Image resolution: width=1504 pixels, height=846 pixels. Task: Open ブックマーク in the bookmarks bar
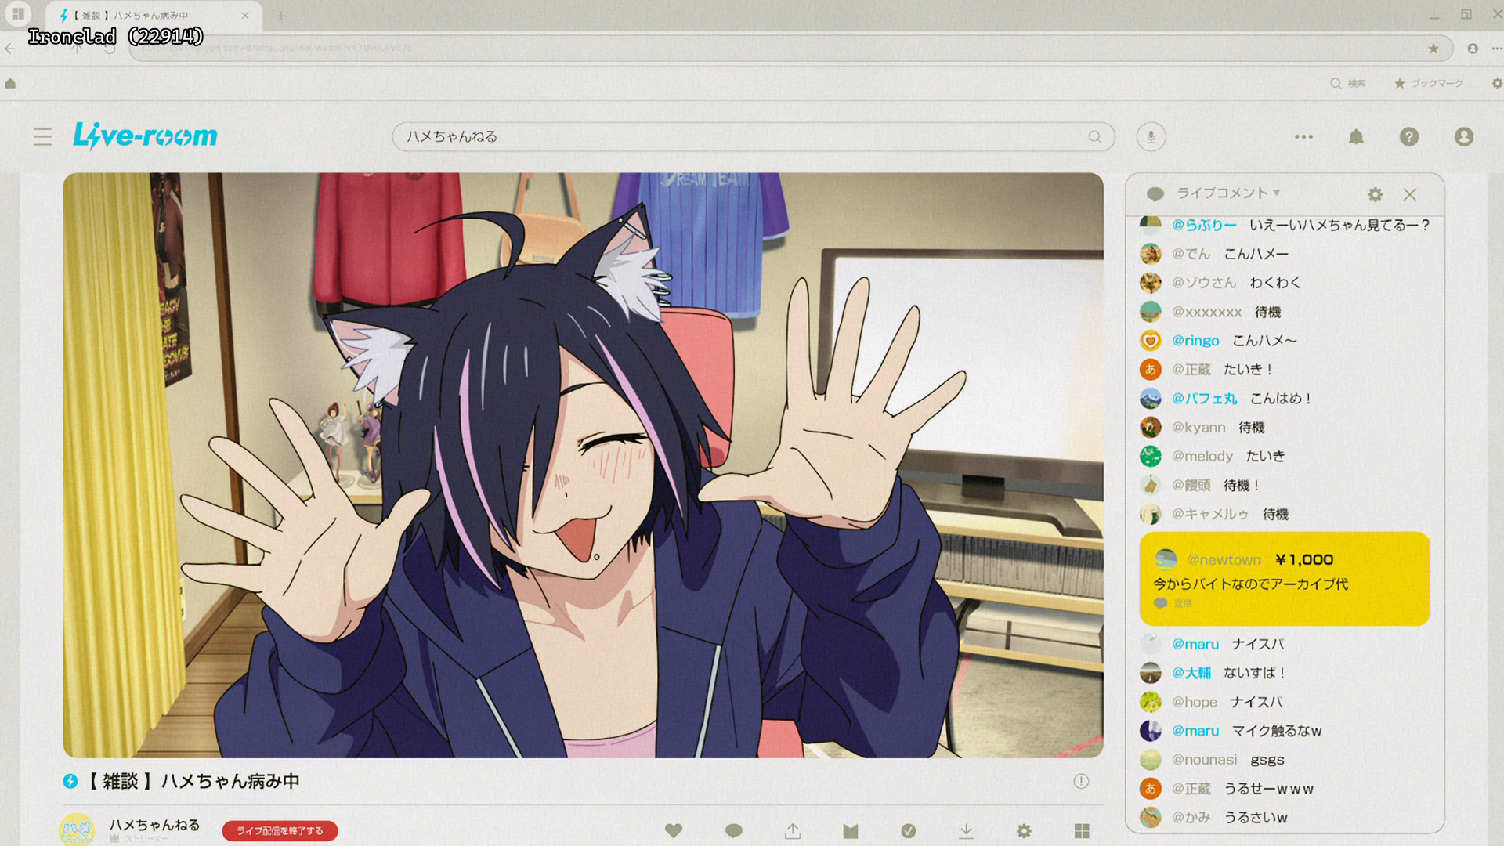1429,83
